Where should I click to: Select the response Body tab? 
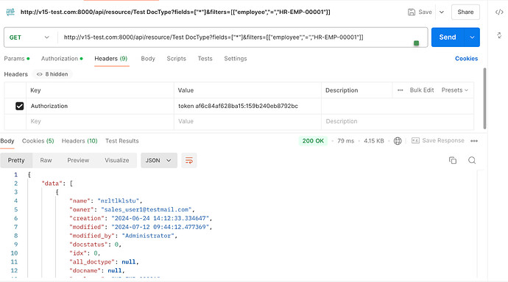pyautogui.click(x=7, y=141)
